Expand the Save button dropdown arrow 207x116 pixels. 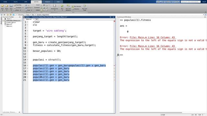(x=11, y=10)
